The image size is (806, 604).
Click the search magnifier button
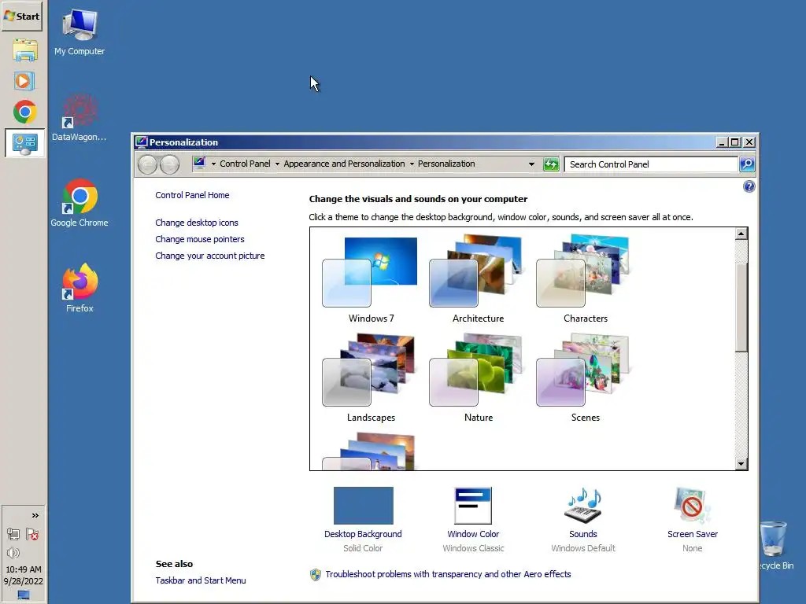(747, 164)
